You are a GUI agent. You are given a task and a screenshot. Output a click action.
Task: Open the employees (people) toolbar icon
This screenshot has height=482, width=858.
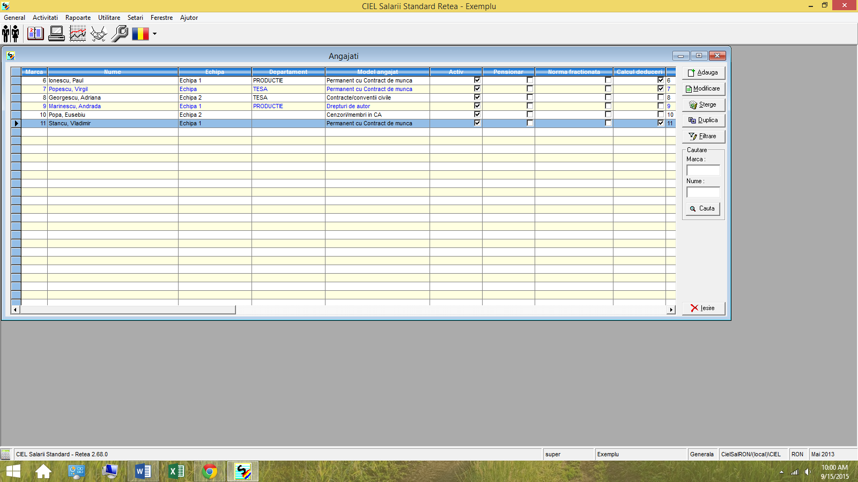[x=11, y=34]
